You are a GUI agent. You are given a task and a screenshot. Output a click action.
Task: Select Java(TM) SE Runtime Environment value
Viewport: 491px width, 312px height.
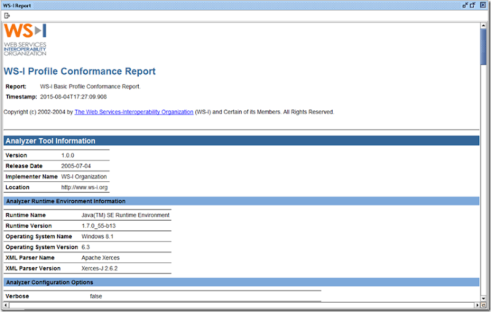pos(125,215)
